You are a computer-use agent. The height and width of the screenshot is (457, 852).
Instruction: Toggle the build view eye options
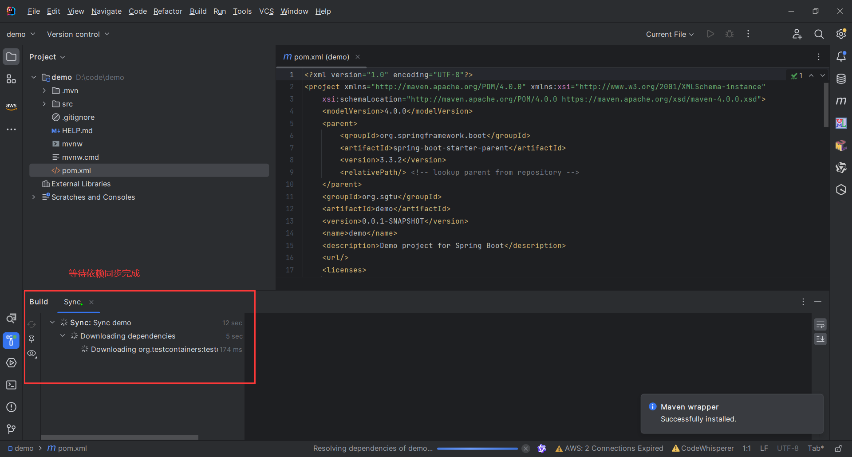[32, 354]
